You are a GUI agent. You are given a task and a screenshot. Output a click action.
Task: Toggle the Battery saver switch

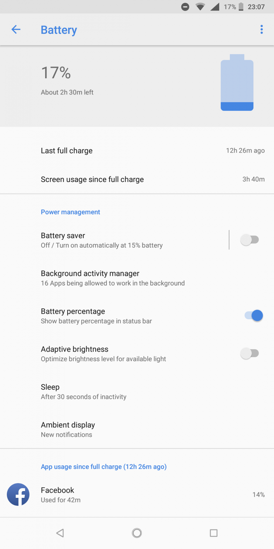(x=250, y=240)
